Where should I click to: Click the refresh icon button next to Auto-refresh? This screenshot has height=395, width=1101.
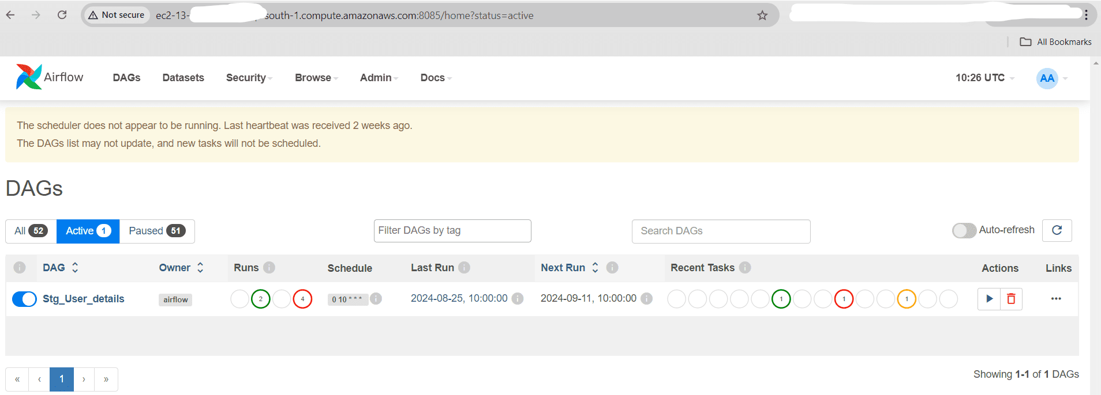[x=1057, y=230]
